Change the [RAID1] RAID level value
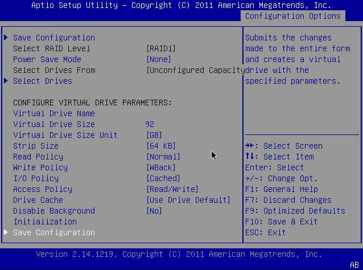The height and width of the screenshot is (270, 363). click(x=161, y=48)
